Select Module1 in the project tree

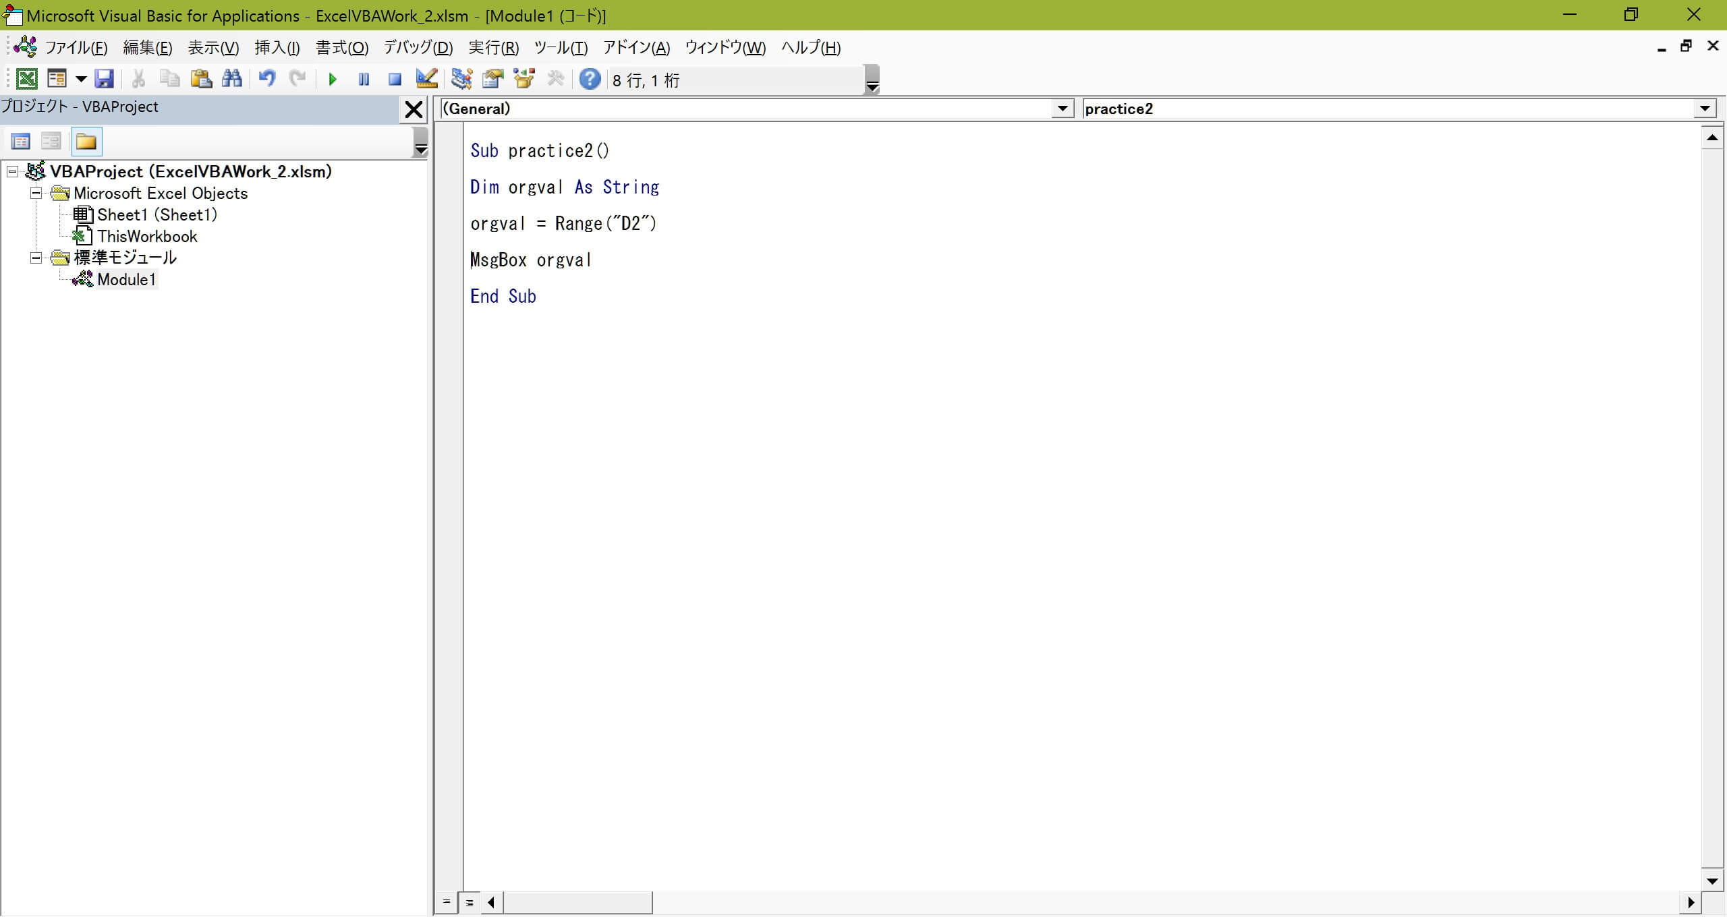[x=126, y=280]
